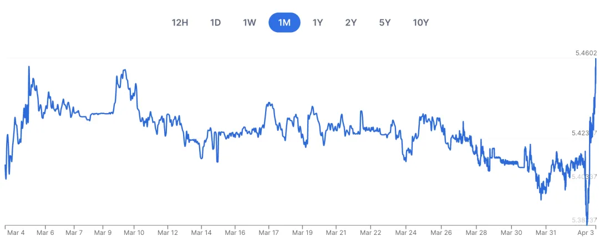
Task: Click the Mar 17 date label
Action: click(269, 233)
